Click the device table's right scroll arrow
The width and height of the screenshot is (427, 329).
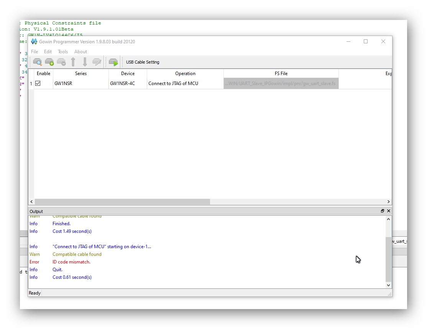[389, 201]
